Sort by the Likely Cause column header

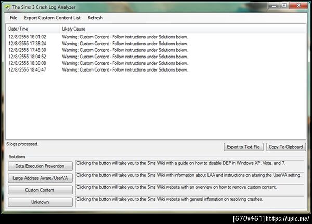183,29
